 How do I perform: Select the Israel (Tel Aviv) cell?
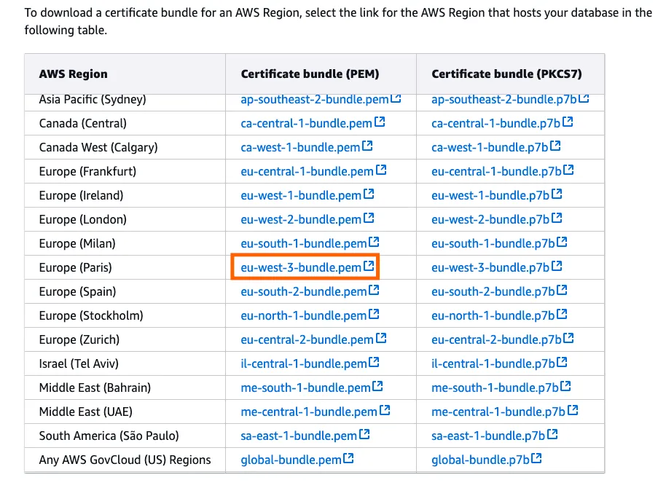click(125, 363)
